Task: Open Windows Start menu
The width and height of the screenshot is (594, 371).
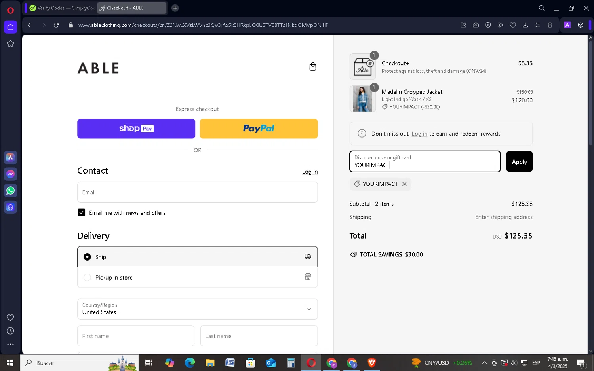Action: tap(10, 363)
